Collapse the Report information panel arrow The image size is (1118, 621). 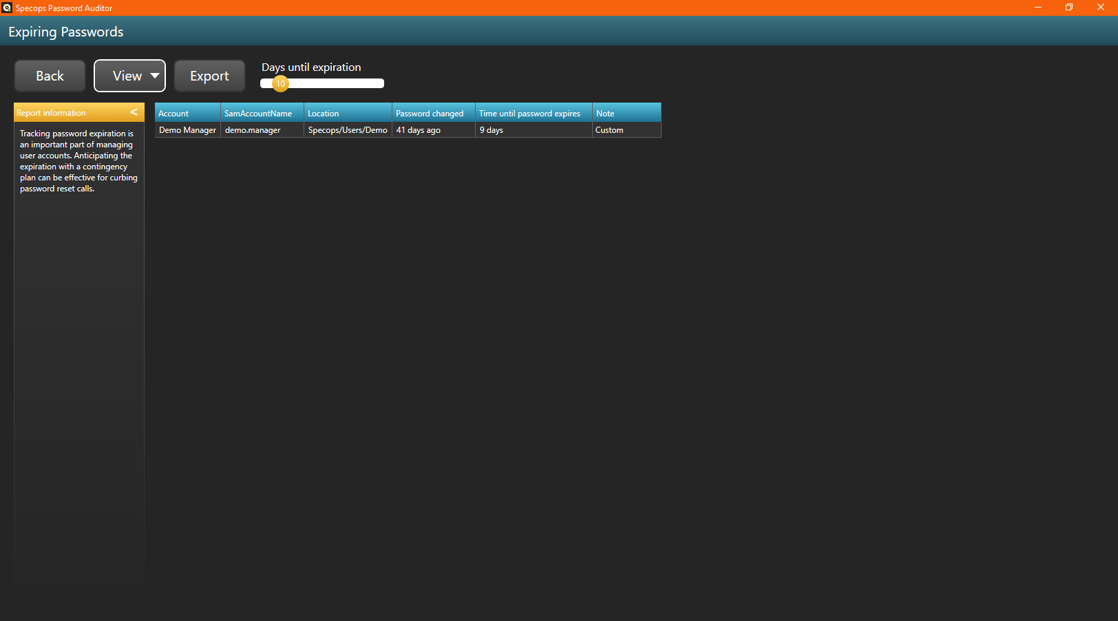[134, 112]
